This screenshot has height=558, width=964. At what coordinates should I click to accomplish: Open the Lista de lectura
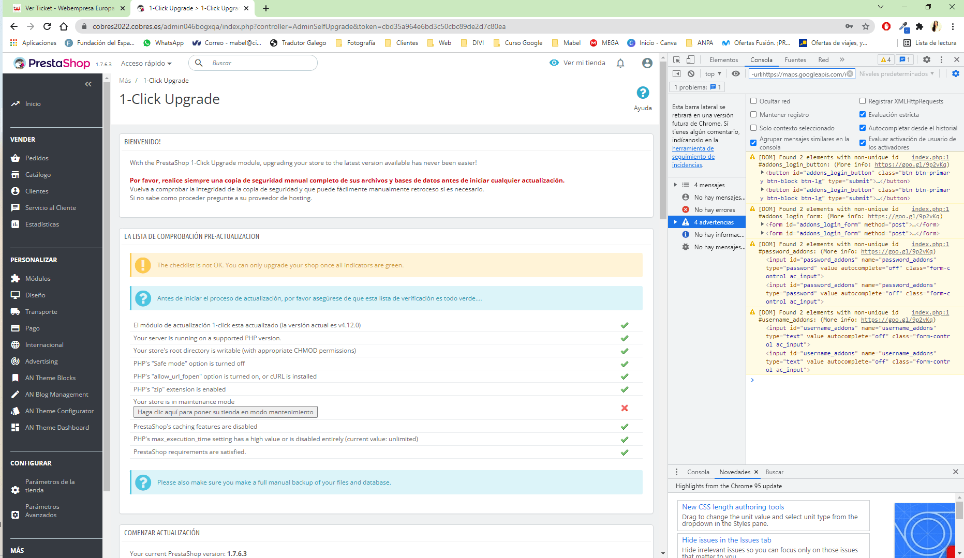[x=930, y=43]
